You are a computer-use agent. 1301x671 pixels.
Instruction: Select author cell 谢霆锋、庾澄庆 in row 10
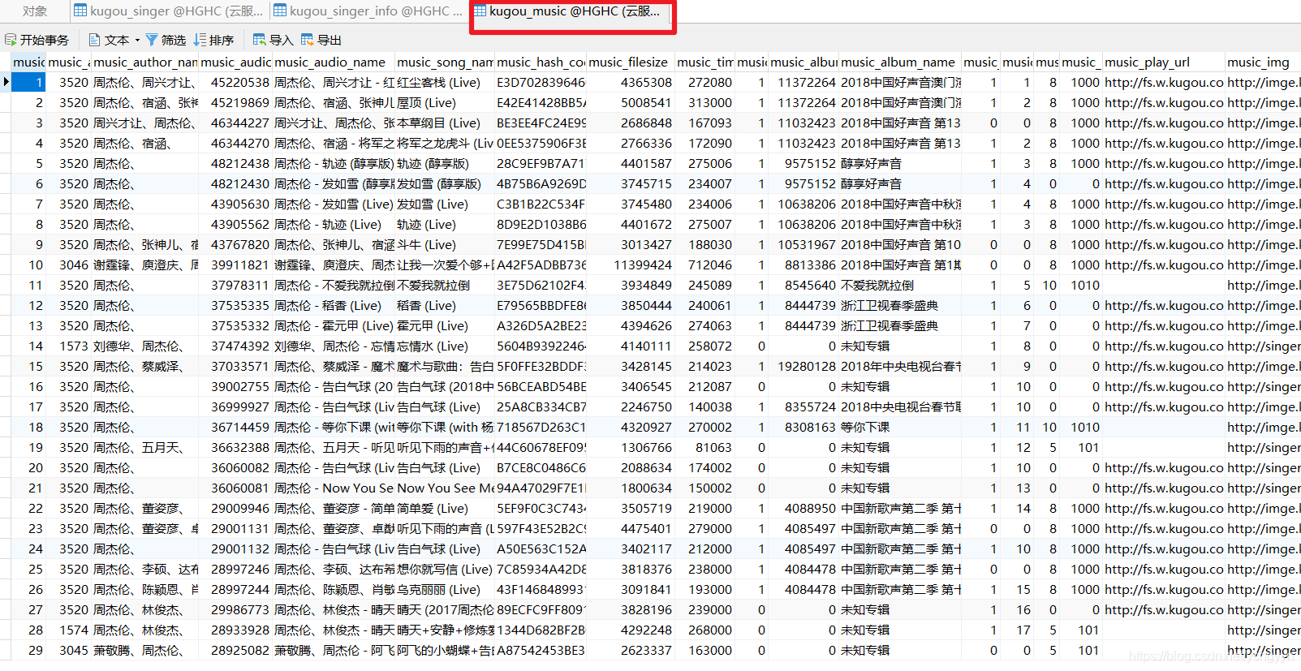[145, 265]
